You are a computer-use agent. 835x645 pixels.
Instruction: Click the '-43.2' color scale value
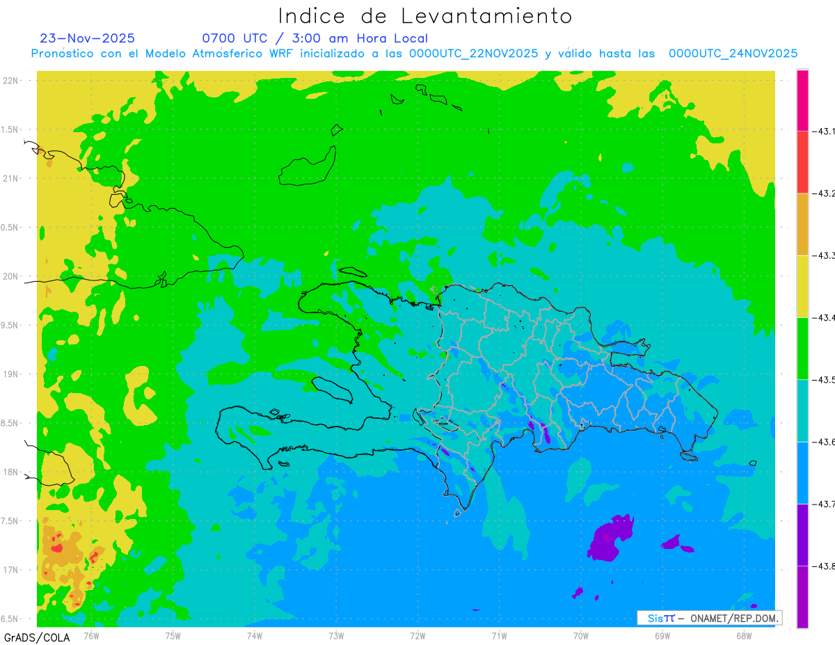tap(824, 193)
